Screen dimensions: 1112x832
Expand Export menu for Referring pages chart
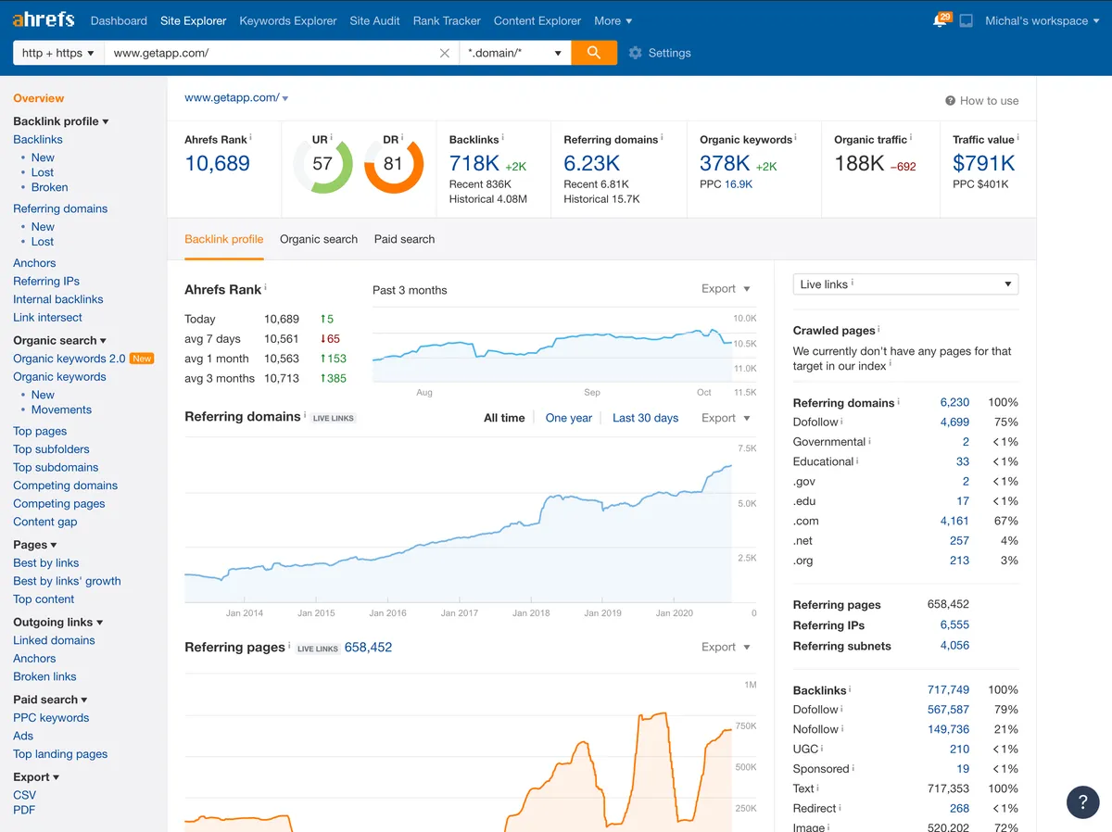tap(726, 647)
